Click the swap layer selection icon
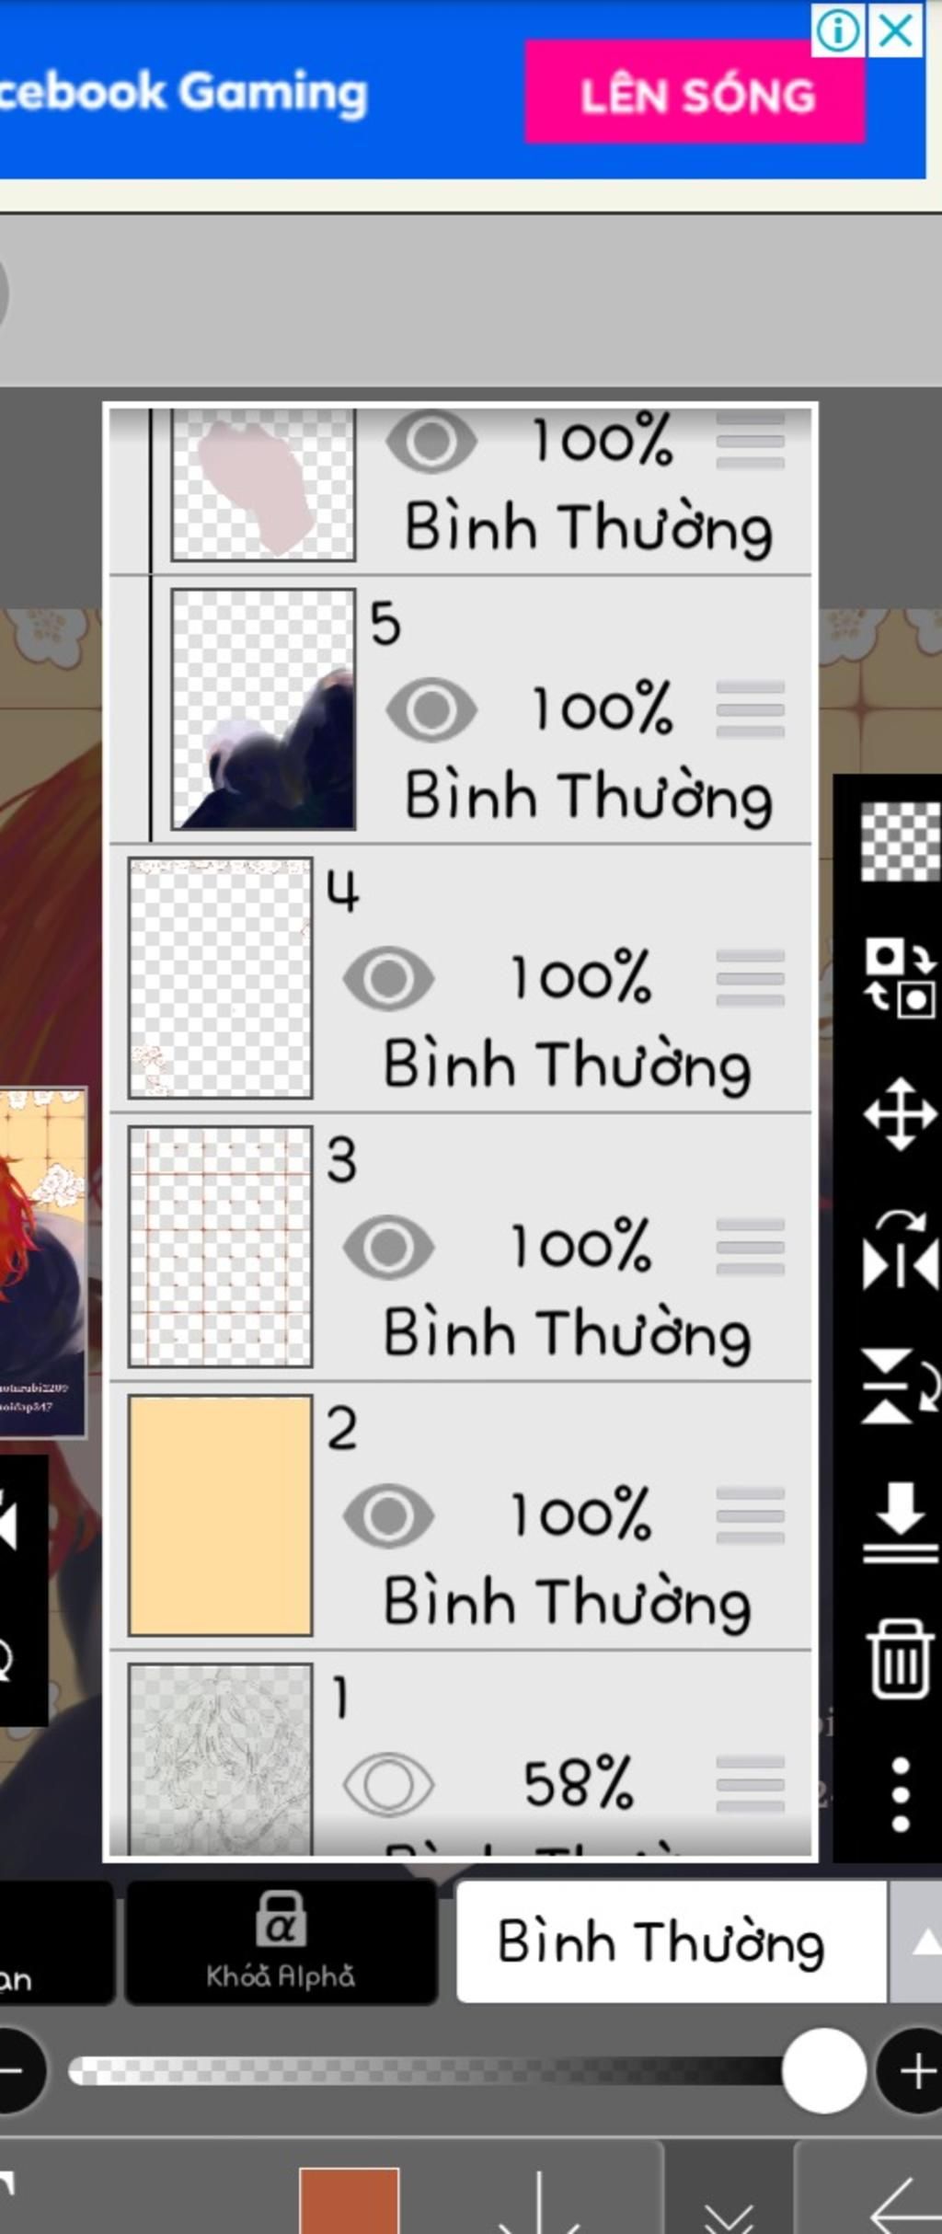This screenshot has height=2234, width=942. pyautogui.click(x=900, y=977)
